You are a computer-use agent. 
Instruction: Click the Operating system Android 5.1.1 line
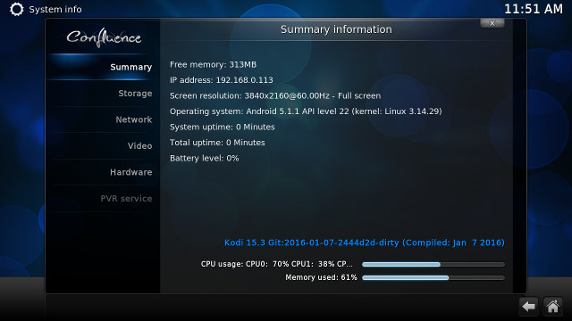point(306,111)
